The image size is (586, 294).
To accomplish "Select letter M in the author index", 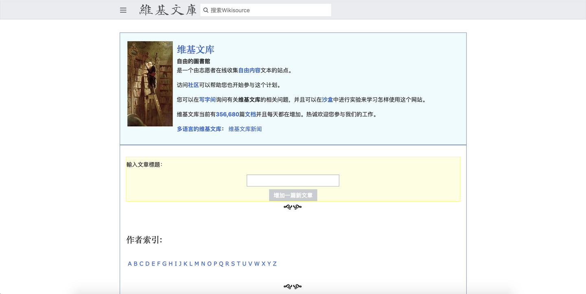I will pos(197,263).
